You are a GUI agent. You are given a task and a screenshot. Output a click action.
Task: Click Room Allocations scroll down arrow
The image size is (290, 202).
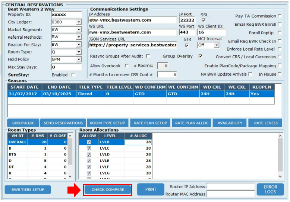tap(280, 177)
